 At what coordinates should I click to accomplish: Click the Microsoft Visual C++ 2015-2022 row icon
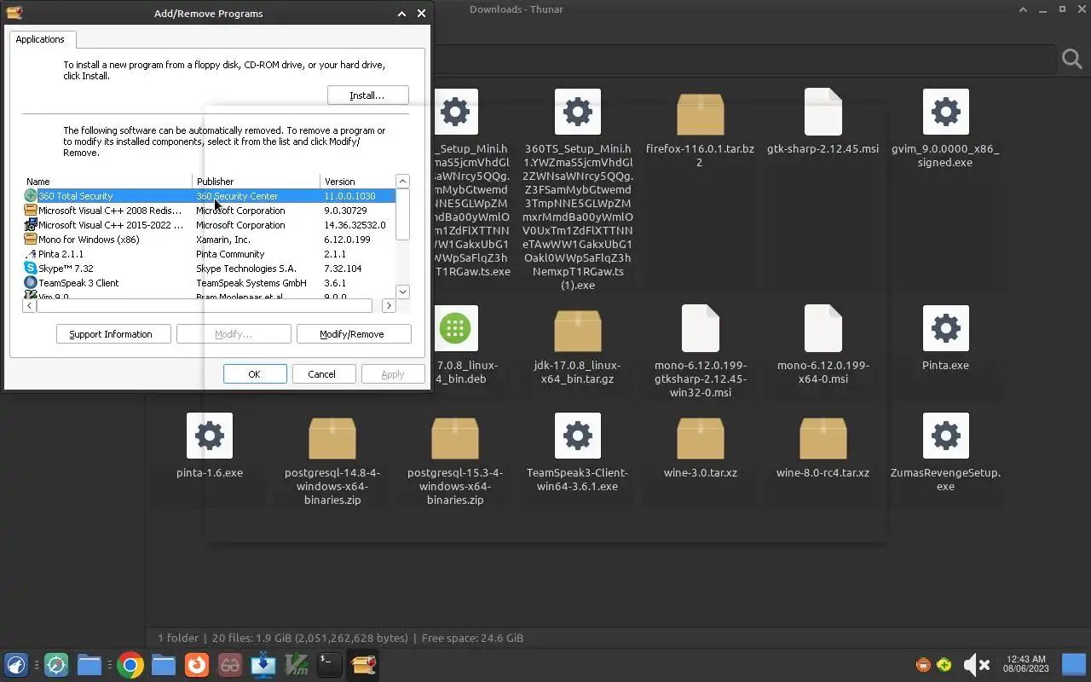31,225
